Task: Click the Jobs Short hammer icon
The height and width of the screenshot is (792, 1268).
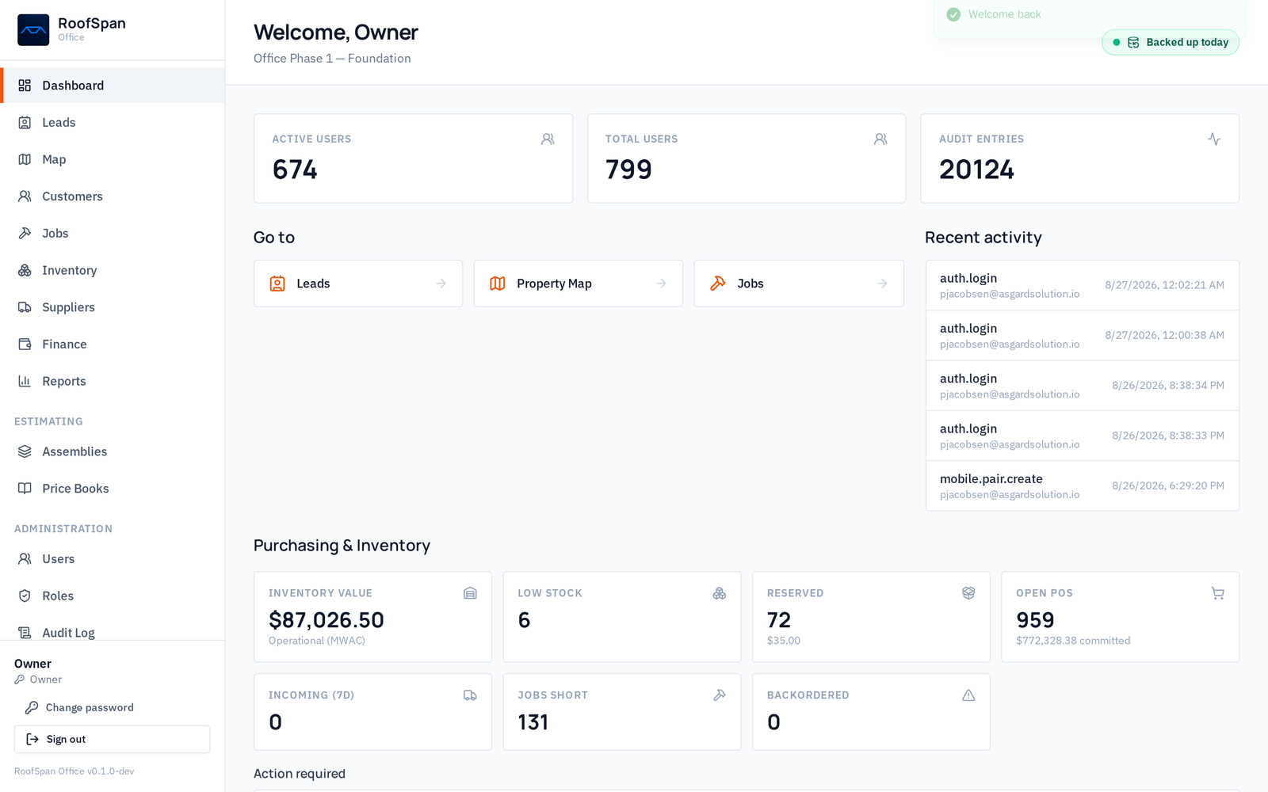Action: click(720, 695)
